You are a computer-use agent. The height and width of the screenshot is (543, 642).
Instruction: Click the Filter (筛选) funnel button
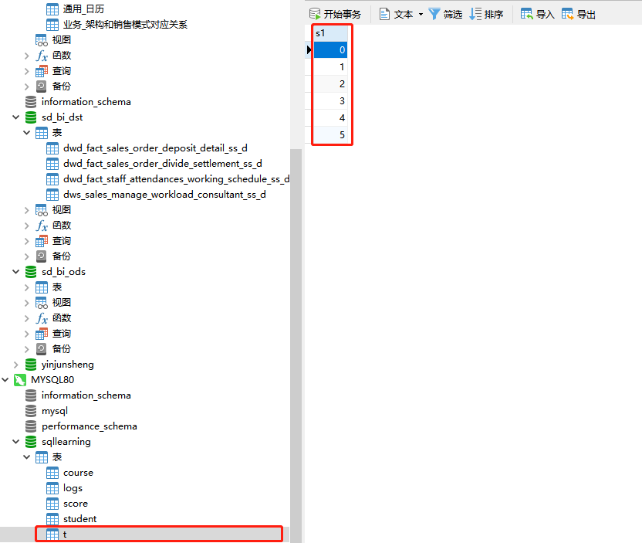(445, 15)
